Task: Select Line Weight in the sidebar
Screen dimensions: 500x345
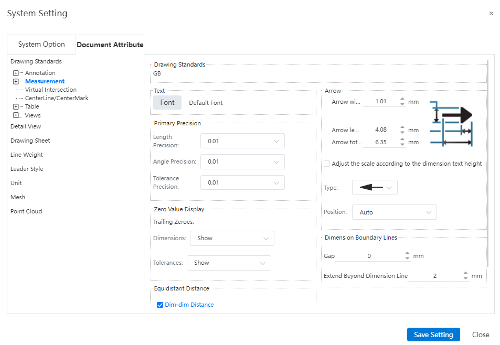Action: (x=27, y=155)
